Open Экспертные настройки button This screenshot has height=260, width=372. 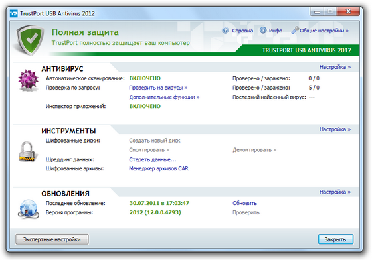tap(52, 239)
